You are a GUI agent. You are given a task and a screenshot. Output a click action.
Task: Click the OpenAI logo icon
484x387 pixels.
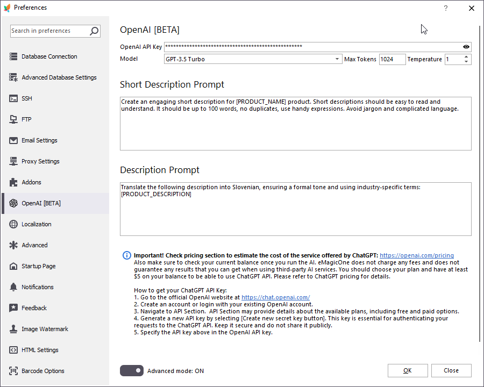(x=13, y=203)
